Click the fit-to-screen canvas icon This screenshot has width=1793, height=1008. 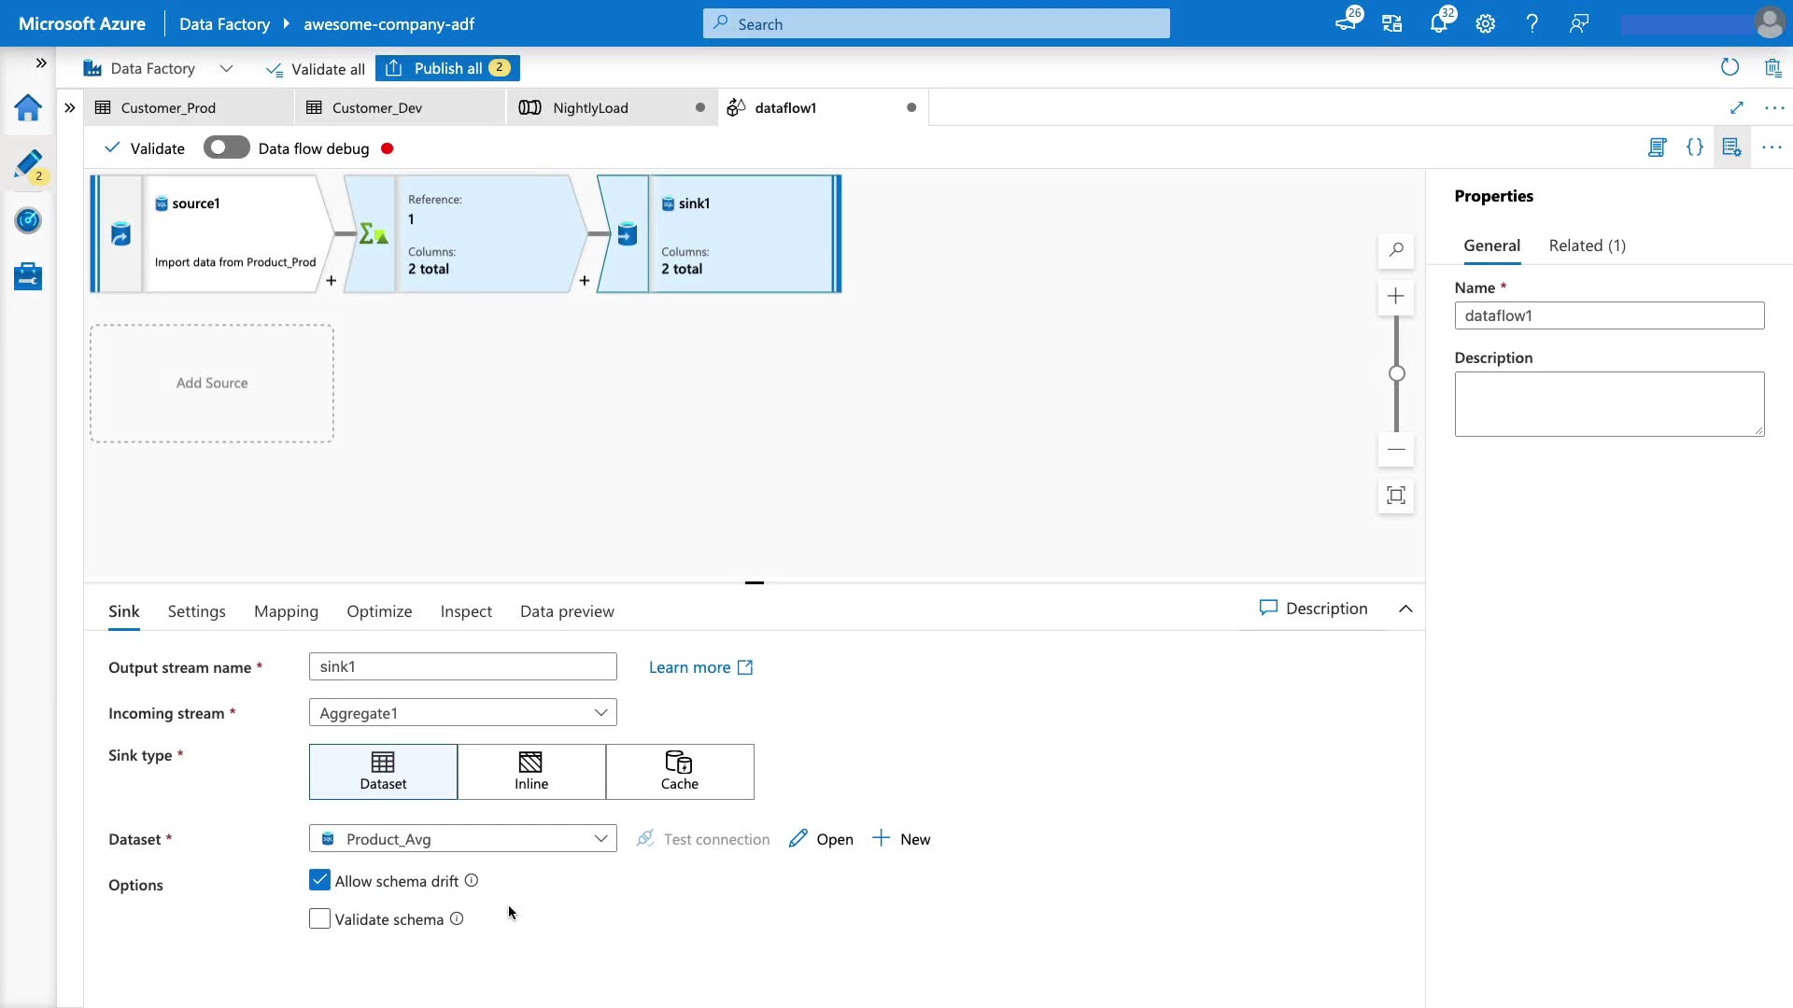coord(1396,496)
